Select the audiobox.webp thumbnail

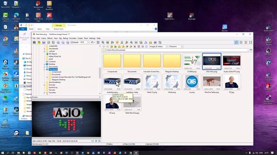pos(132,82)
